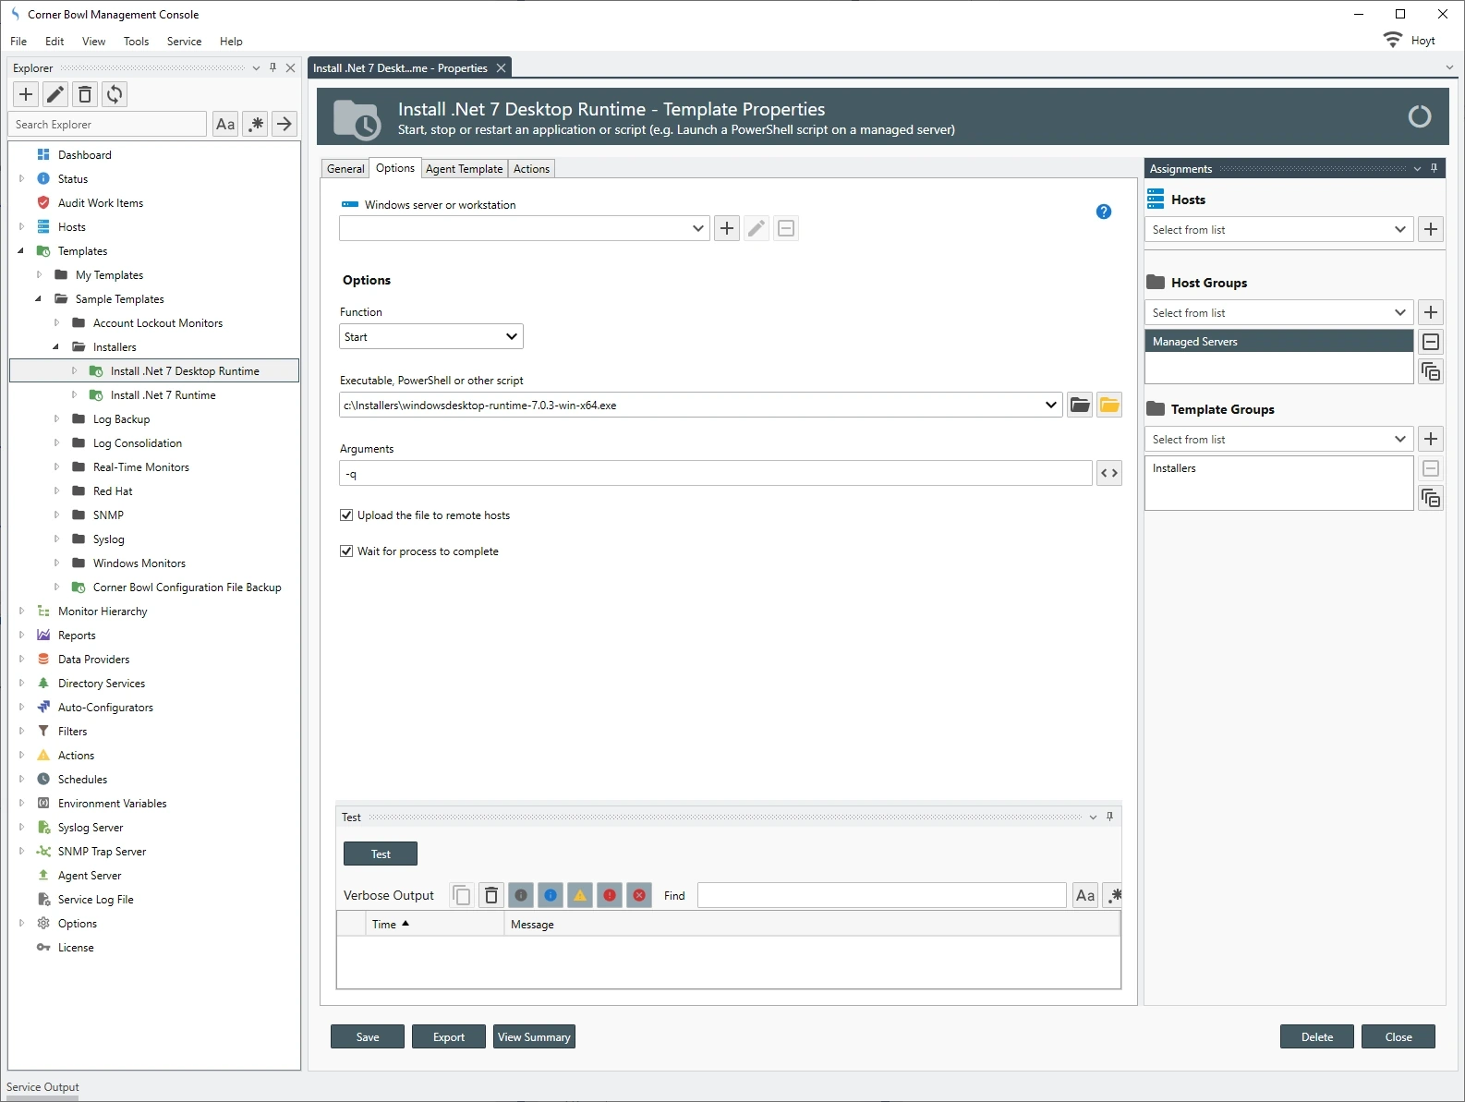The height and width of the screenshot is (1102, 1465).
Task: Toggle match case Aa in Find
Action: pos(1085,895)
